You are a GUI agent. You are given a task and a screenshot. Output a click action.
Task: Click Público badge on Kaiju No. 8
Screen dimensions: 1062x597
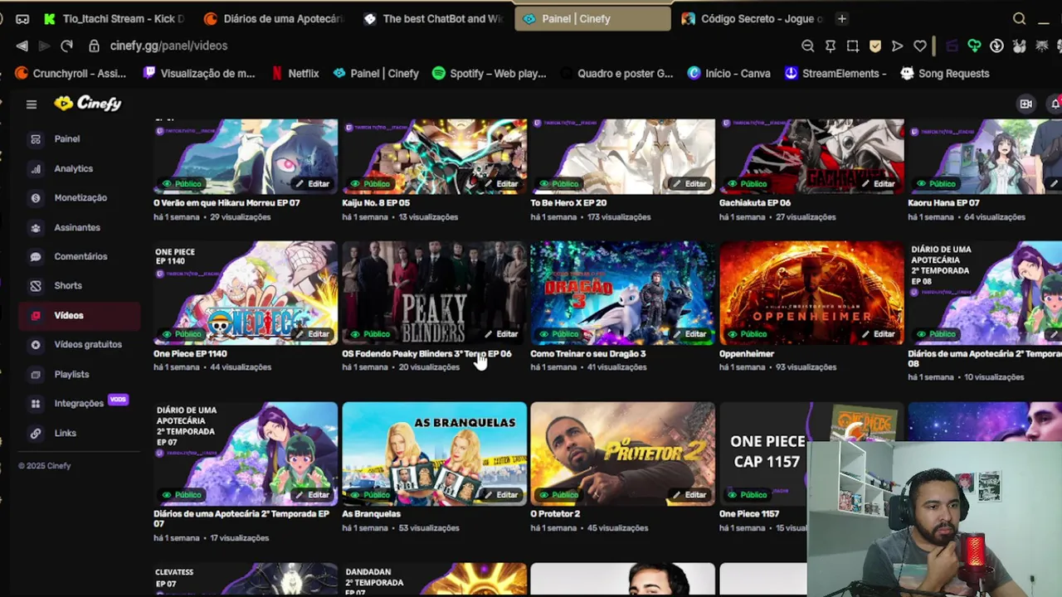[x=370, y=184]
